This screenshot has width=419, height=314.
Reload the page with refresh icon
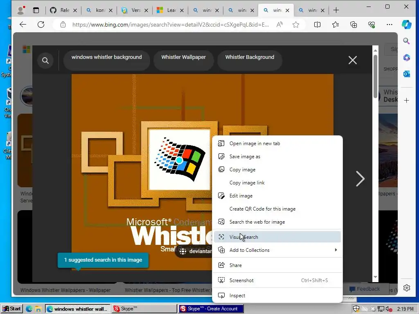click(41, 25)
